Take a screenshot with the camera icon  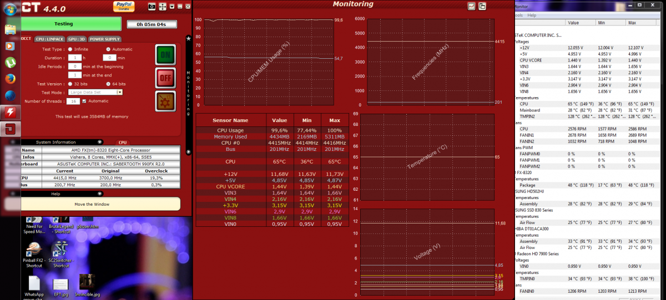tap(152, 6)
